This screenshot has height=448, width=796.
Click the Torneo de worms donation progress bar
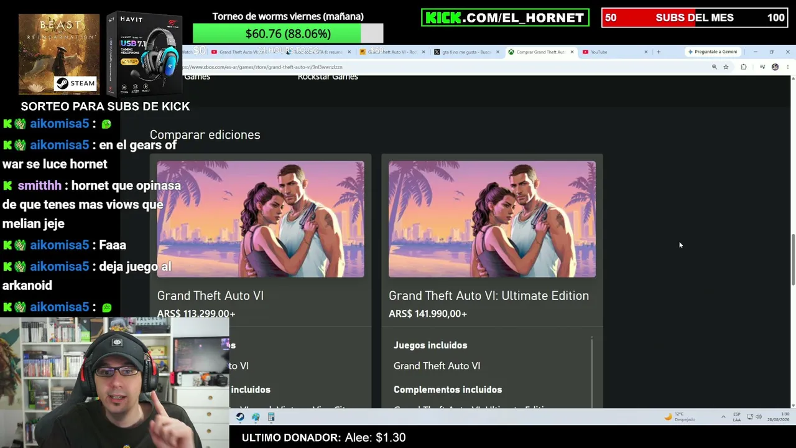[x=288, y=34]
